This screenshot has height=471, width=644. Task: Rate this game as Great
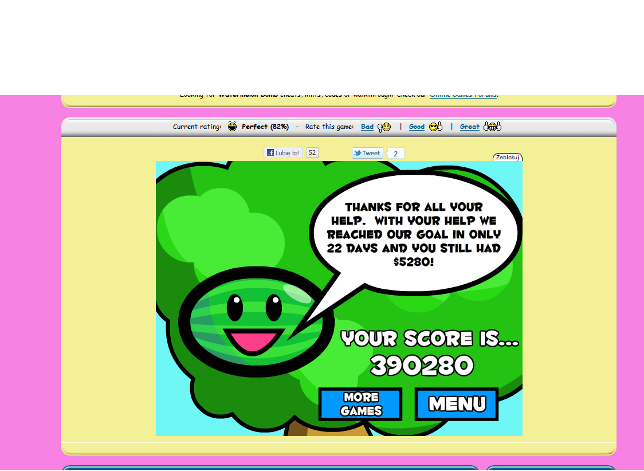point(470,127)
